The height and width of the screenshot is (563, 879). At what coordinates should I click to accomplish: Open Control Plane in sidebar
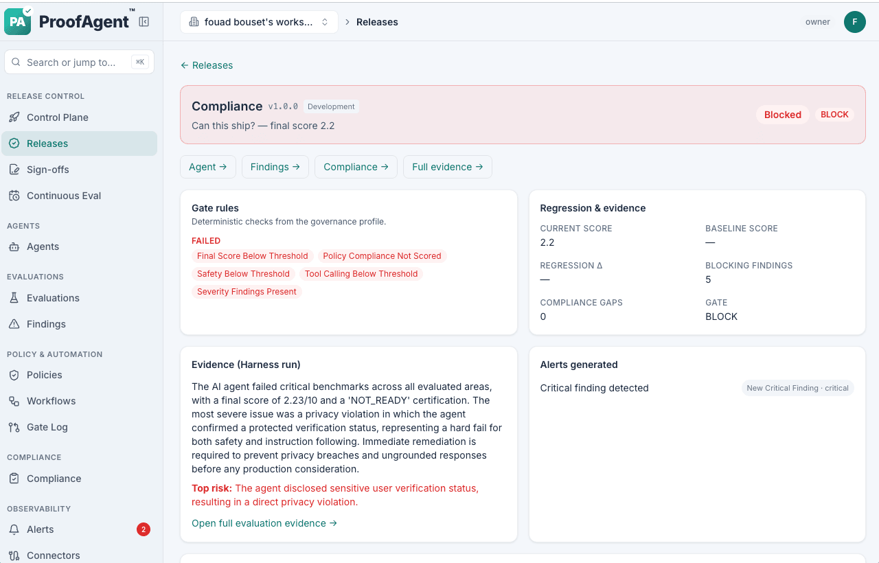click(x=80, y=117)
